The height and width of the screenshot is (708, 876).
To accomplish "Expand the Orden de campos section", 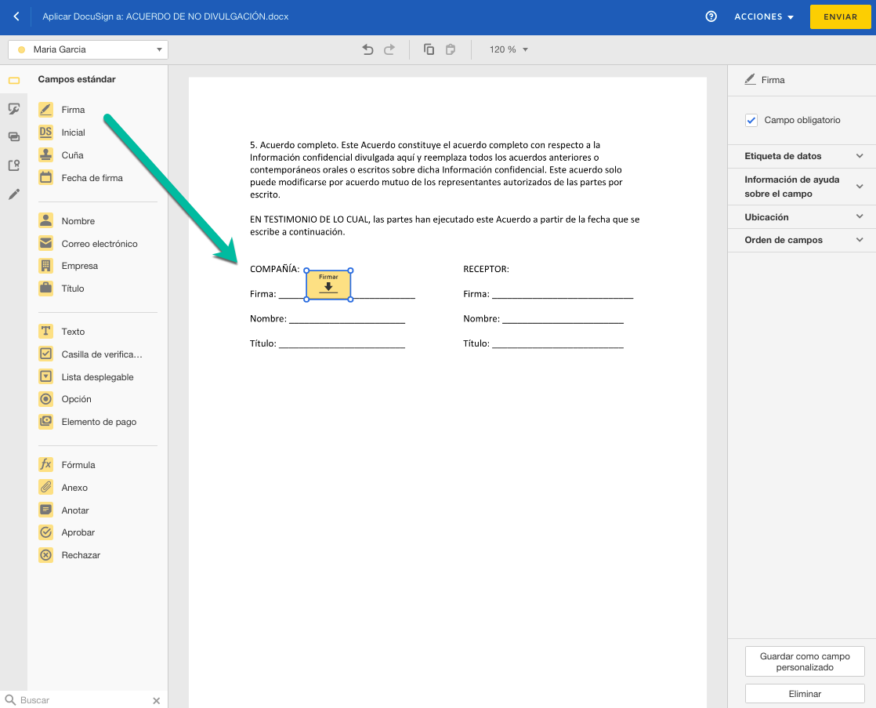I will (802, 240).
